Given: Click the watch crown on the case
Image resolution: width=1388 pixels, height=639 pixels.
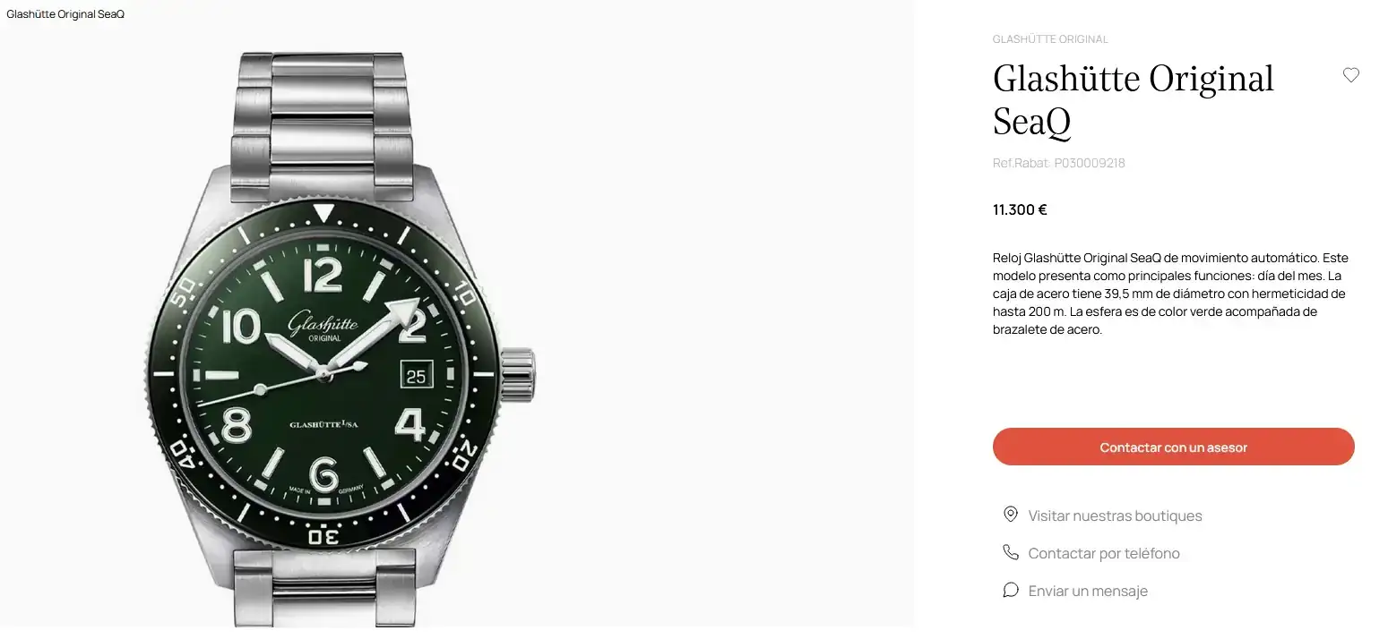Looking at the screenshot, I should (x=518, y=372).
